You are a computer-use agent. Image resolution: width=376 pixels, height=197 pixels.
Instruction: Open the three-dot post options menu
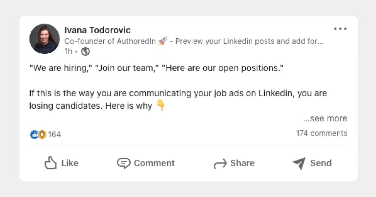[x=340, y=29]
